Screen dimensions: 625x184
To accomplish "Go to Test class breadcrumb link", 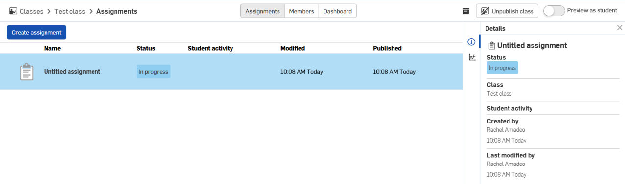I will [69, 11].
